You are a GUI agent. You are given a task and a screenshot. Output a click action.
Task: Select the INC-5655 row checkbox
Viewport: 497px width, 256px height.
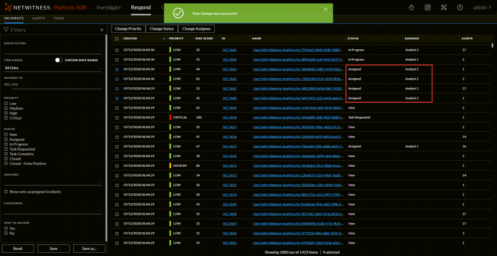(x=116, y=147)
